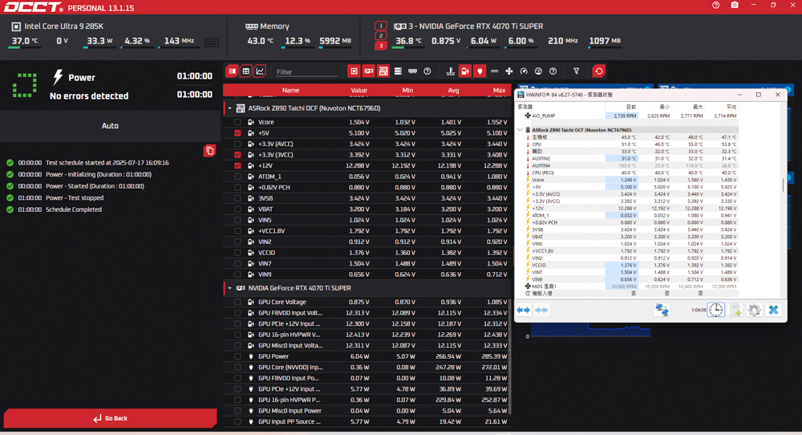The image size is (802, 435).
Task: Copy the test log with the red copy icon
Action: click(x=209, y=150)
